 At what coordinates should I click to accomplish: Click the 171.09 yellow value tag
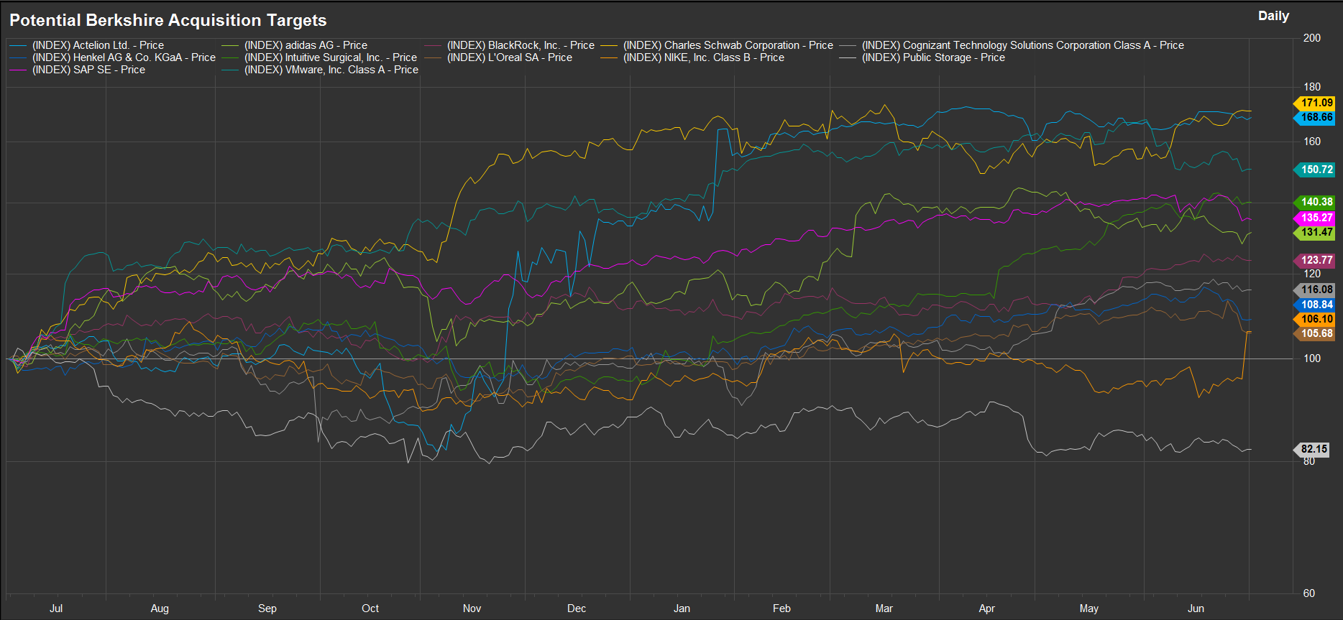point(1314,103)
